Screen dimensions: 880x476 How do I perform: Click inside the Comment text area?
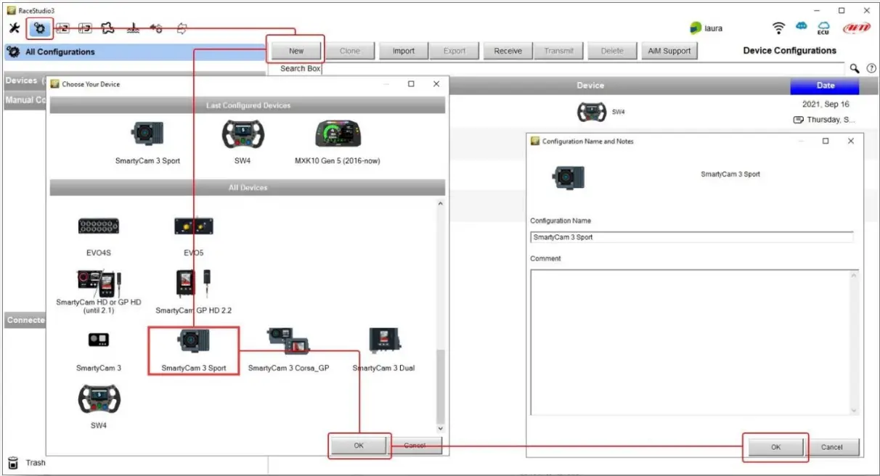pos(690,341)
